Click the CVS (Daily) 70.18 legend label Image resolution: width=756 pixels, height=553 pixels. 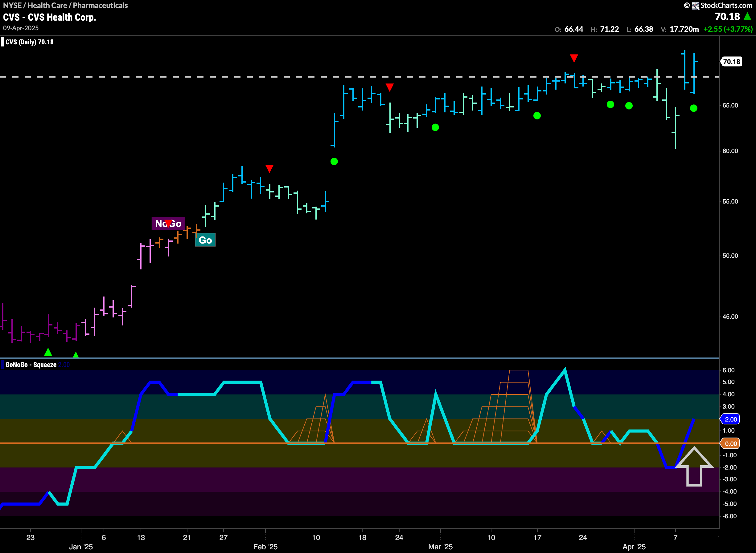[x=30, y=42]
